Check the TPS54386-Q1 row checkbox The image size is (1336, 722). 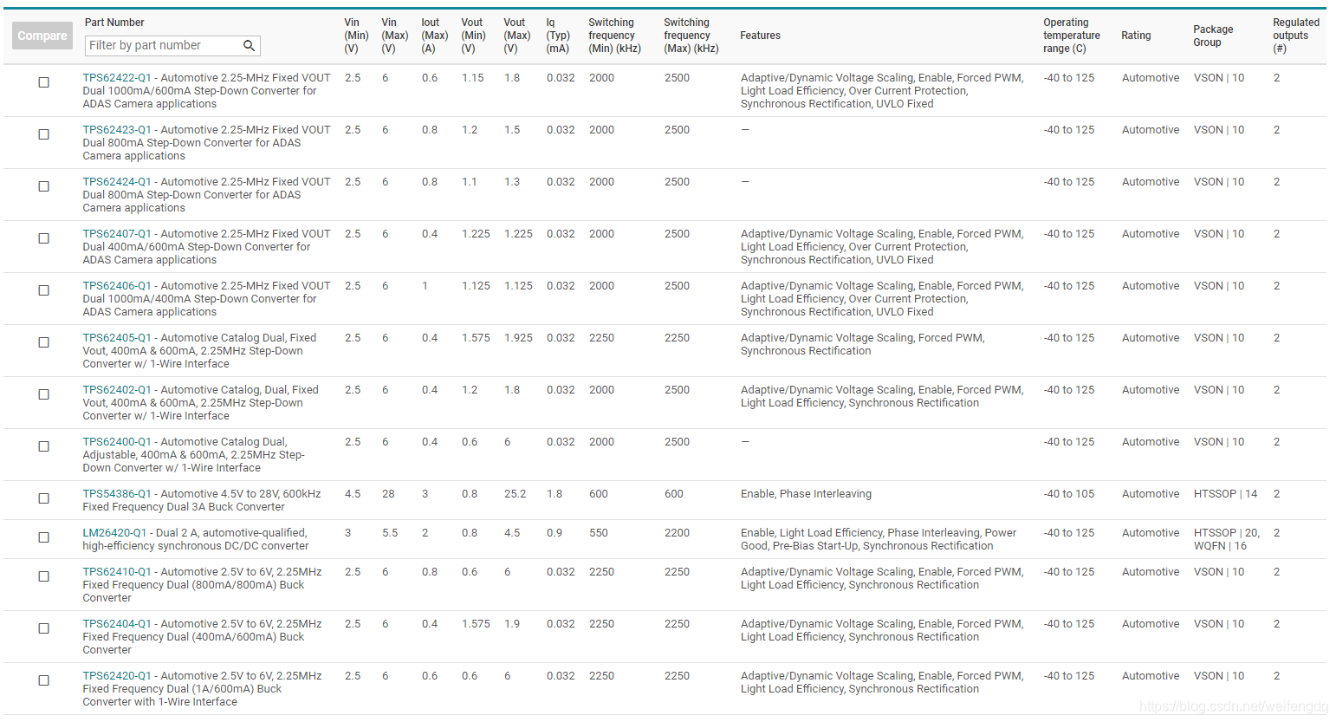coord(43,498)
